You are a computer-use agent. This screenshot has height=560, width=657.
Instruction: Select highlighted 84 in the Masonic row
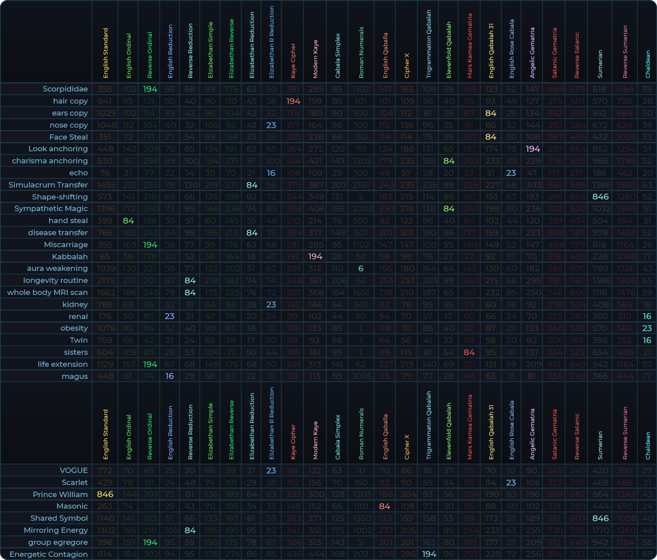tap(385, 506)
